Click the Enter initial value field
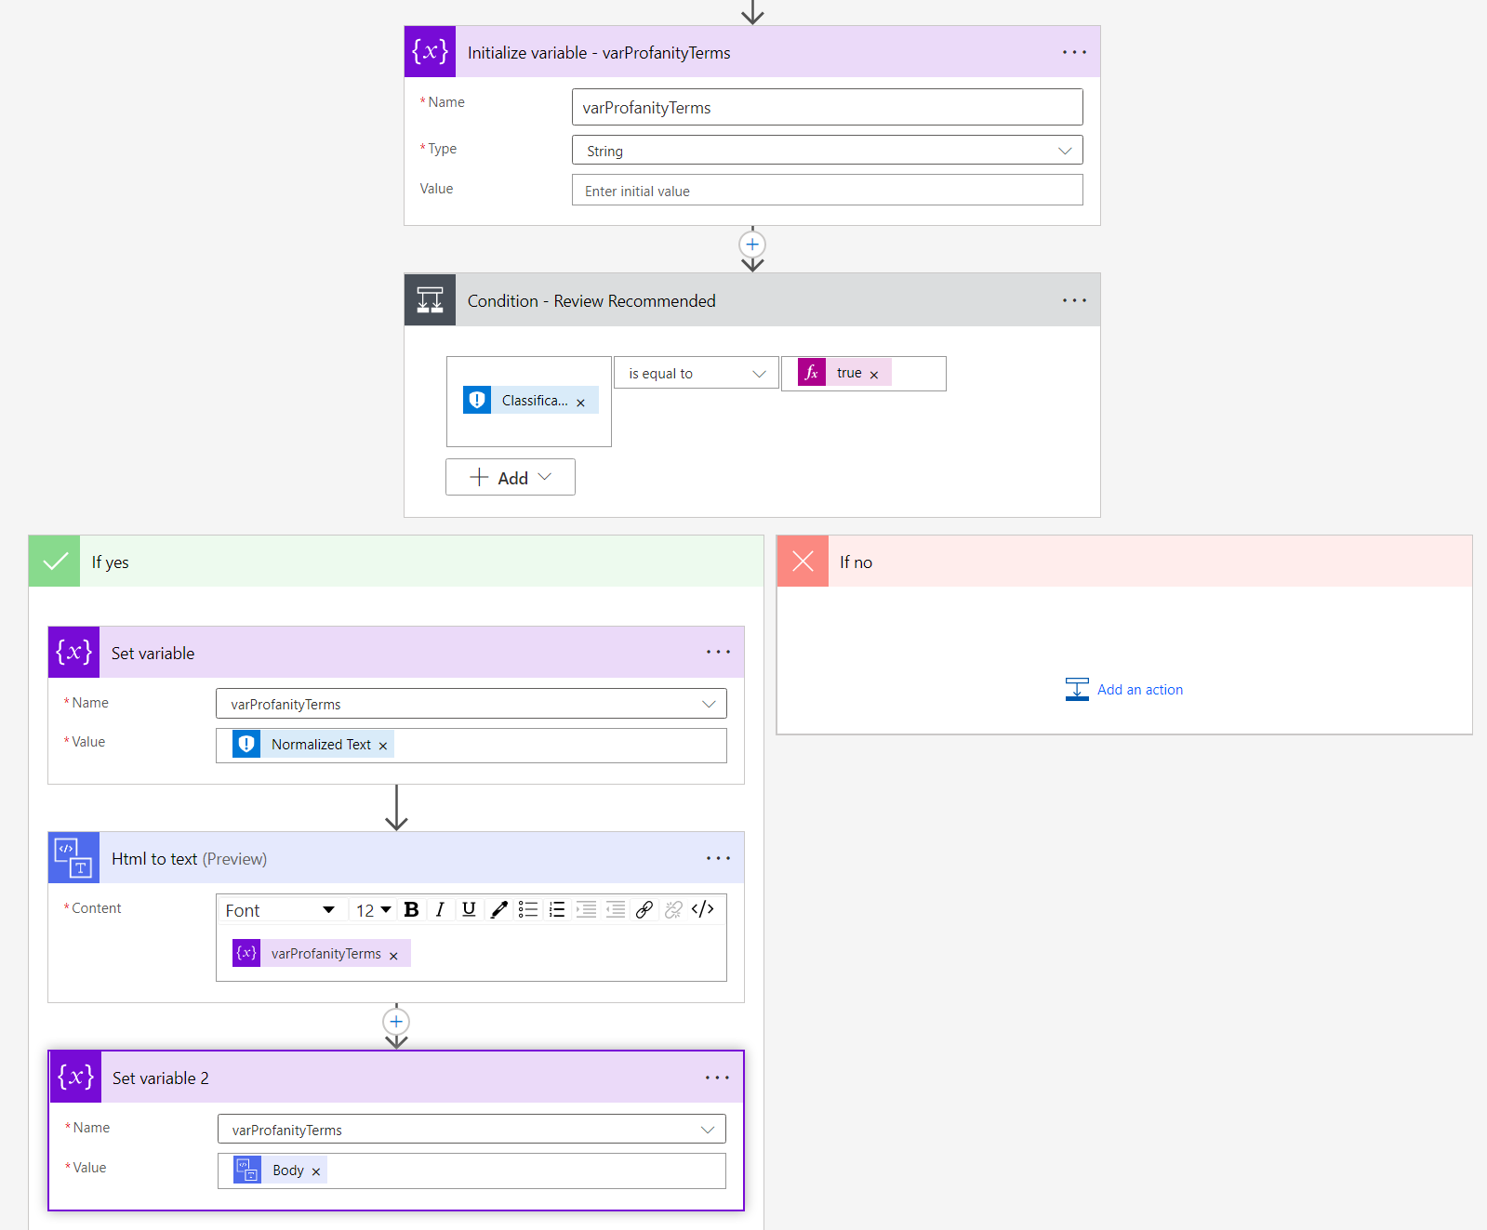This screenshot has width=1487, height=1230. click(x=827, y=191)
